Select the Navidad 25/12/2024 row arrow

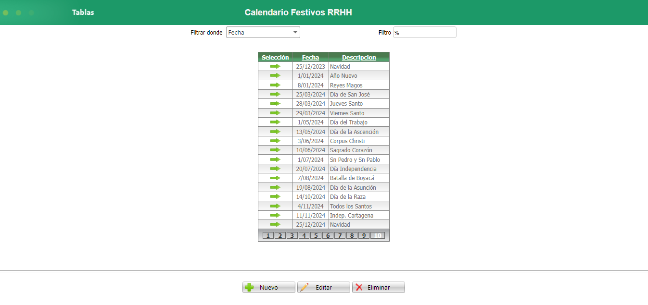pyautogui.click(x=275, y=224)
